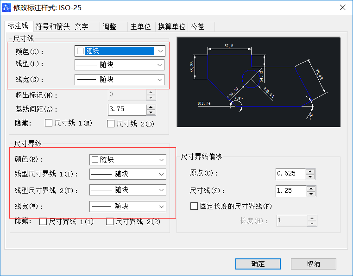The width and height of the screenshot is (353, 276).
Task: Toggle 尺寸界线 1(1) hide checkbox
Action: tap(43, 221)
